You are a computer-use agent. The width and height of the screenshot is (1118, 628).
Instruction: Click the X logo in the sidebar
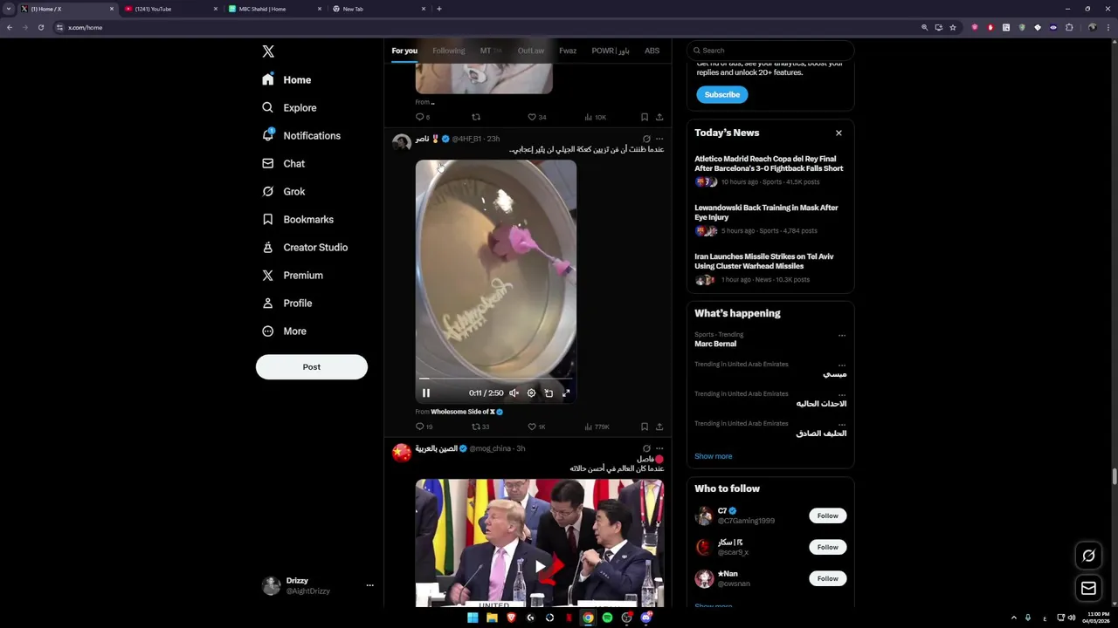click(x=268, y=51)
